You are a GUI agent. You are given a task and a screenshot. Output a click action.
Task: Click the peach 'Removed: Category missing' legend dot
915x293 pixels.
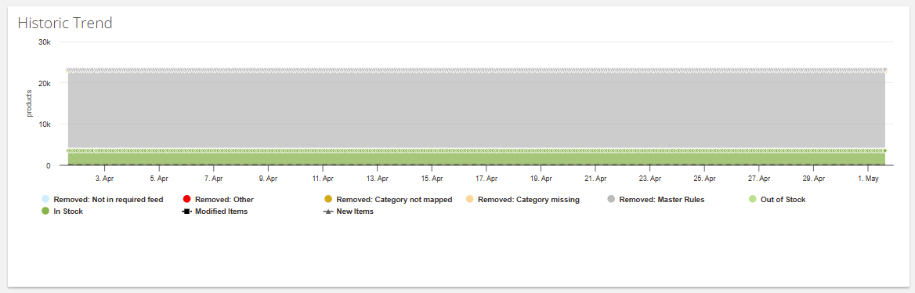(x=470, y=200)
